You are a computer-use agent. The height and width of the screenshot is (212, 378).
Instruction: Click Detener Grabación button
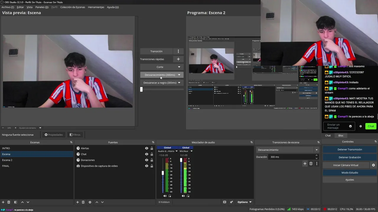click(x=350, y=157)
